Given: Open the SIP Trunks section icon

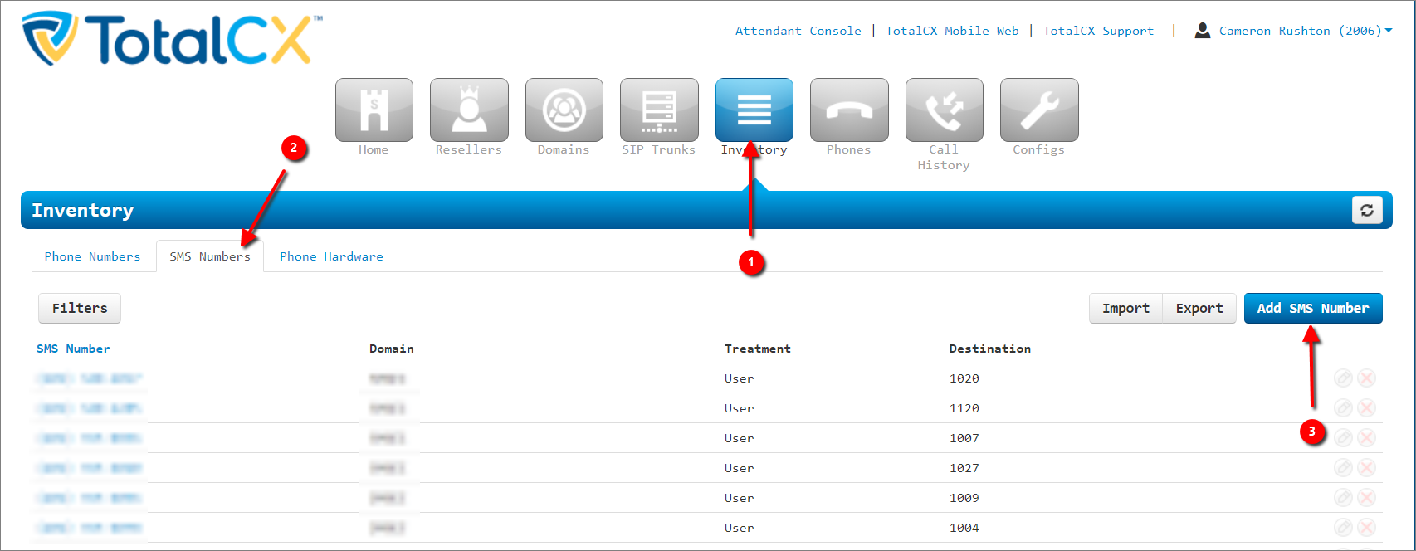Looking at the screenshot, I should (x=659, y=110).
